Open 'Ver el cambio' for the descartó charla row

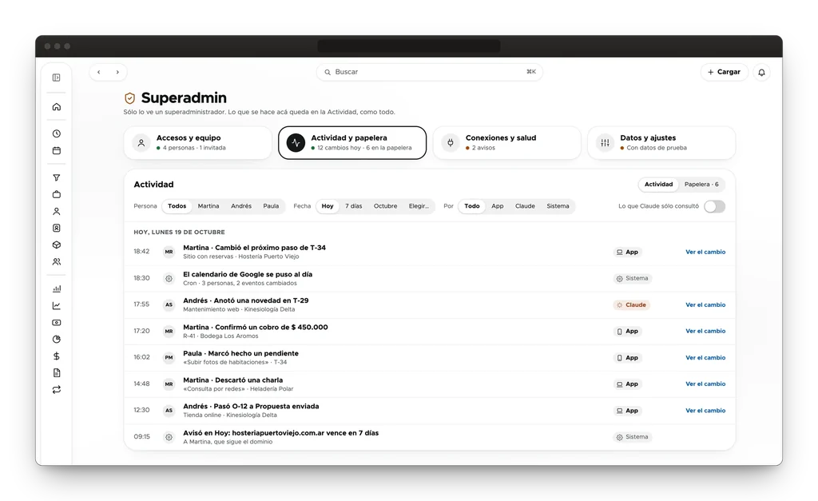point(705,384)
